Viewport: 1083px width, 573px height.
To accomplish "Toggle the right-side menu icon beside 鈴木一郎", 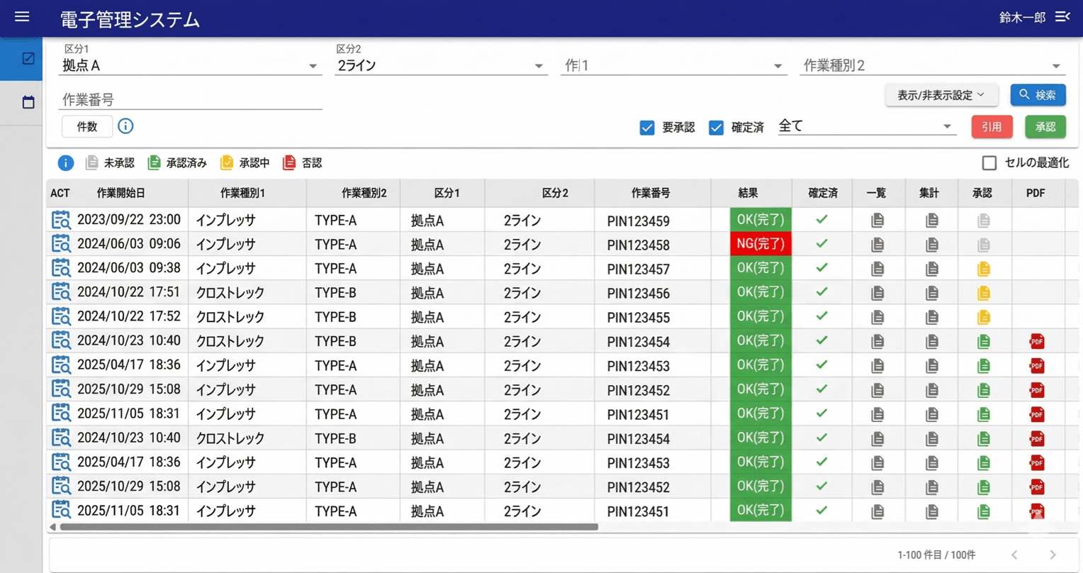I will [1062, 17].
